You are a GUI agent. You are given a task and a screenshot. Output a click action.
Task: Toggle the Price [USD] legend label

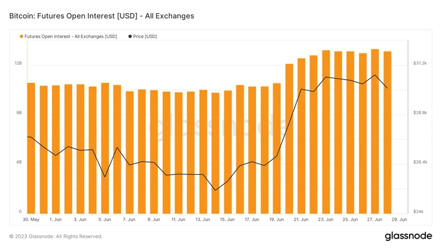(145, 37)
